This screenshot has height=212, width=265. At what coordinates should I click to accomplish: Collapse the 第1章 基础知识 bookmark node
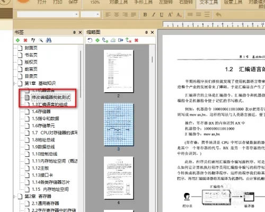coord(14,83)
